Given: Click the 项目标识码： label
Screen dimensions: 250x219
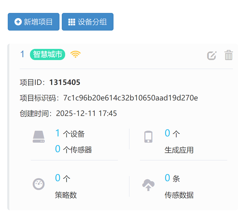Looking at the screenshot, I should pyautogui.click(x=40, y=98).
